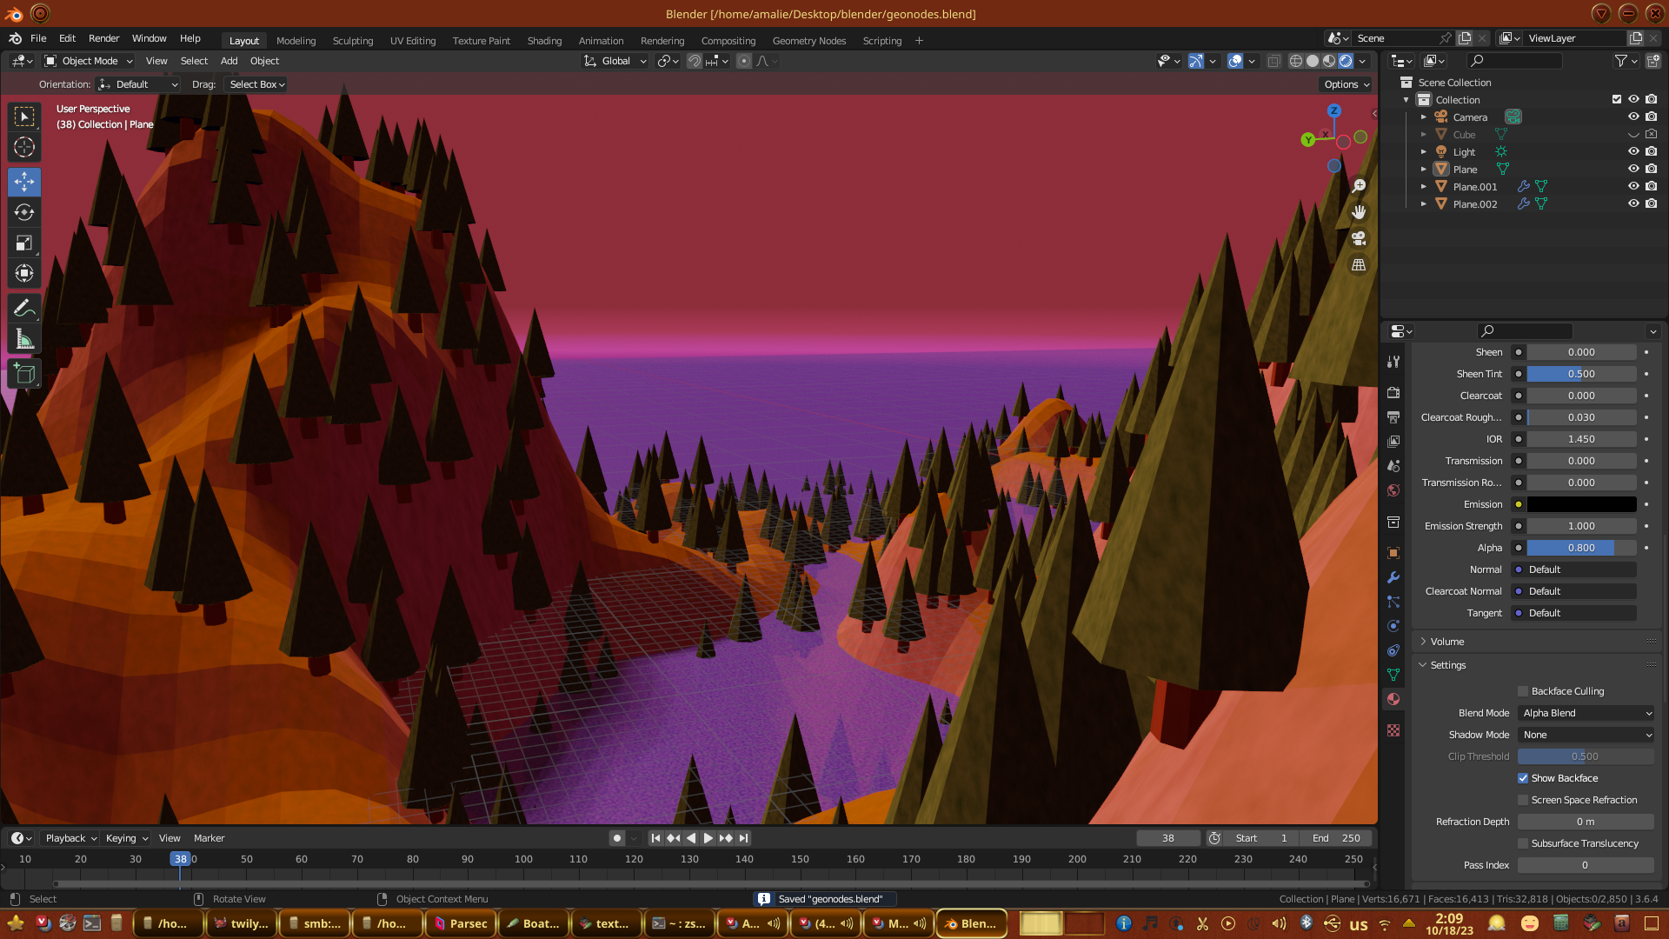Hide the Light object in viewport
1669x939 pixels.
tap(1633, 151)
